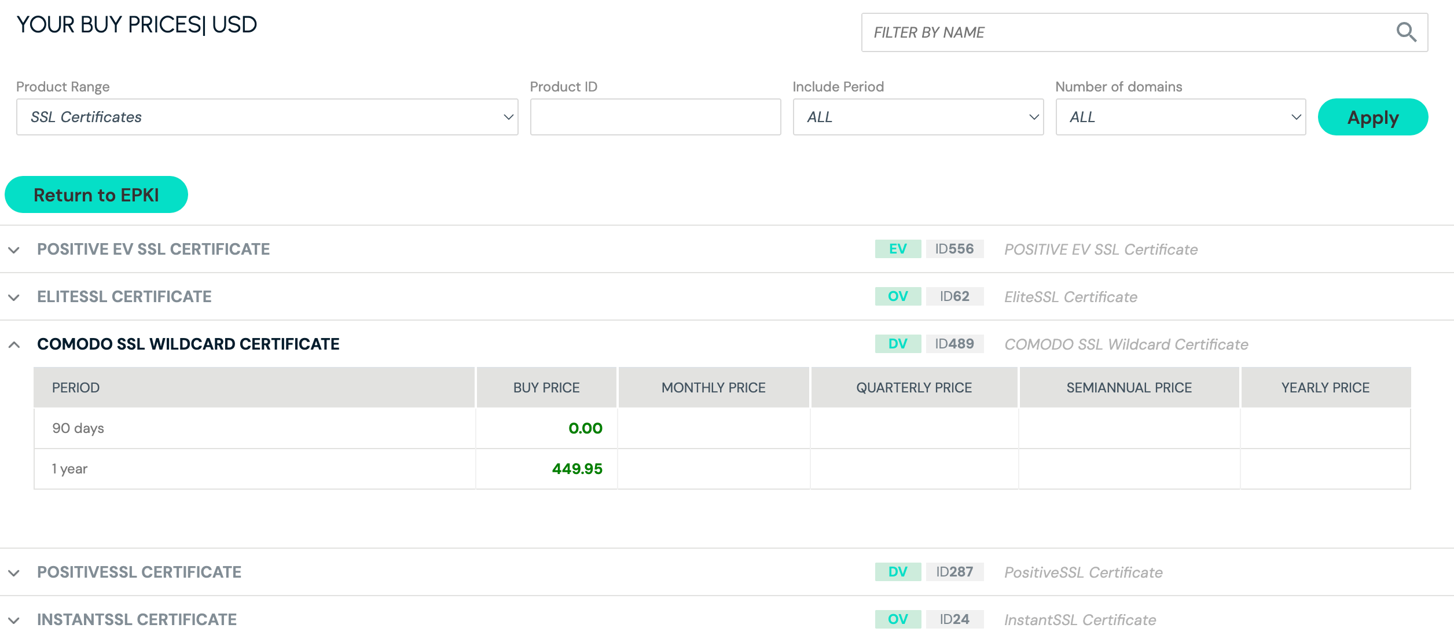The height and width of the screenshot is (639, 1454).
Task: Expand Positive EV SSL Certificate chevron
Action: pos(14,250)
